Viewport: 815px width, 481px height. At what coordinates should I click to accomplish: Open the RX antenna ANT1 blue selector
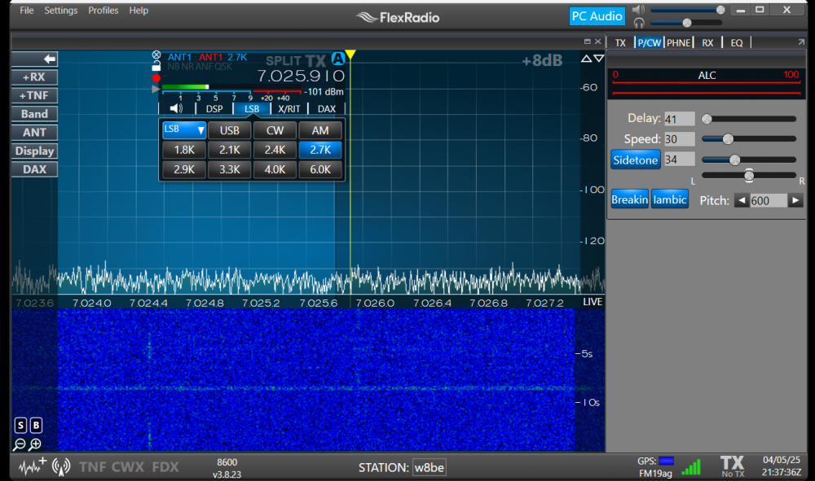pyautogui.click(x=179, y=57)
